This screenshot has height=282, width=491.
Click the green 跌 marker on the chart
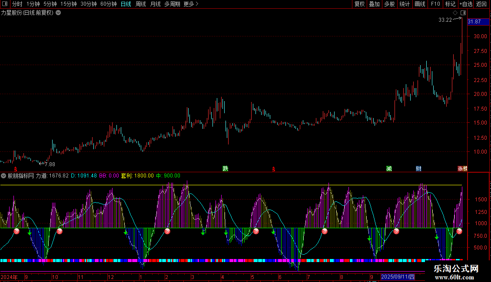225,168
